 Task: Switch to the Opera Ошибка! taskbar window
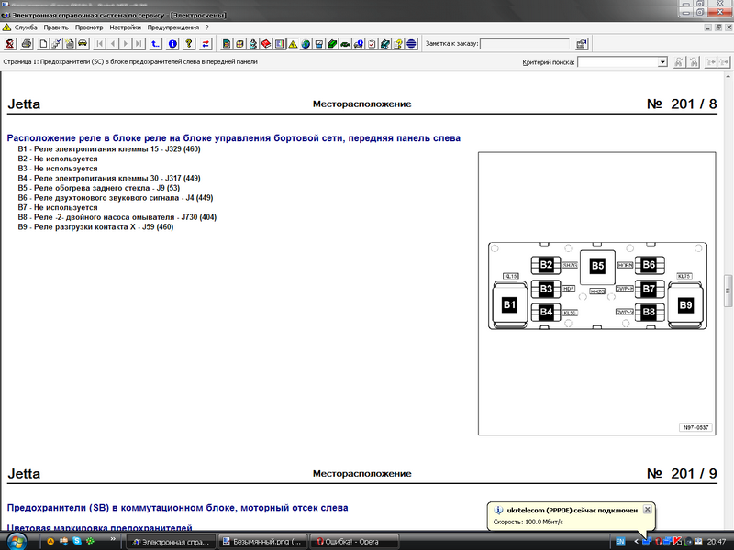click(355, 542)
